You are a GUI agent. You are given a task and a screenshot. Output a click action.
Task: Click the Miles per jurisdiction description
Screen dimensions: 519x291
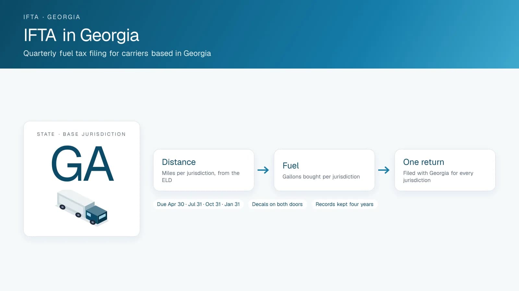pos(201,177)
